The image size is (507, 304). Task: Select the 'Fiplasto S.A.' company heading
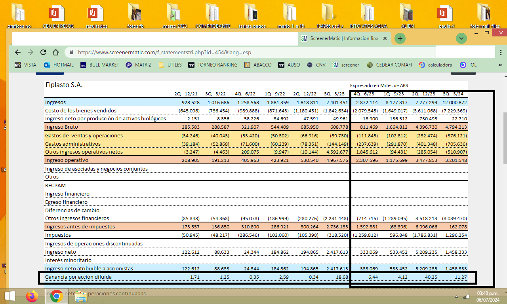tap(64, 85)
